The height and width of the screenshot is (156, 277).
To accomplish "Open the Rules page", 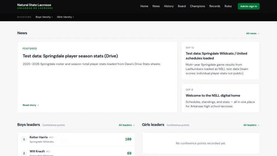I will click(228, 6).
